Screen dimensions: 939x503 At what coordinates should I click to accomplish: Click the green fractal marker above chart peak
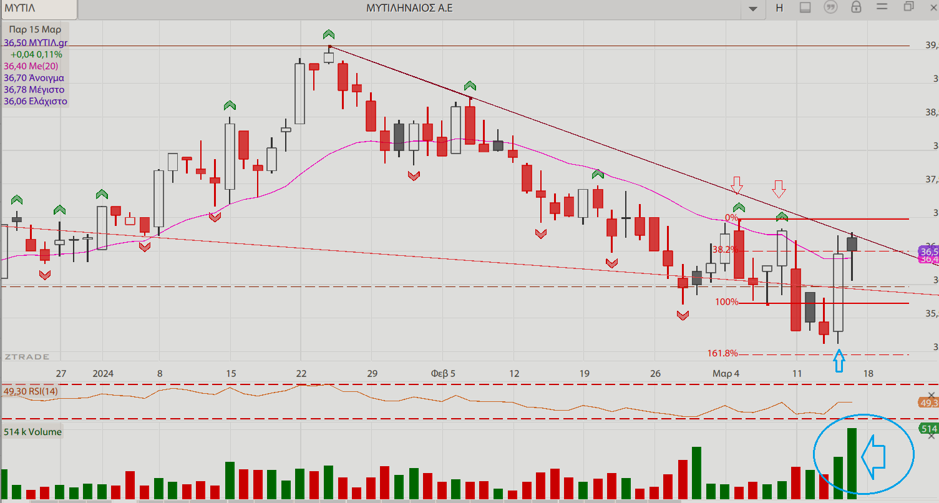(x=329, y=34)
